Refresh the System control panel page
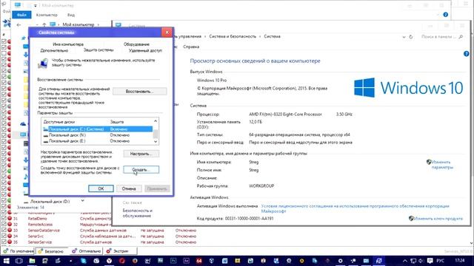This screenshot has width=474, height=266. point(411,37)
